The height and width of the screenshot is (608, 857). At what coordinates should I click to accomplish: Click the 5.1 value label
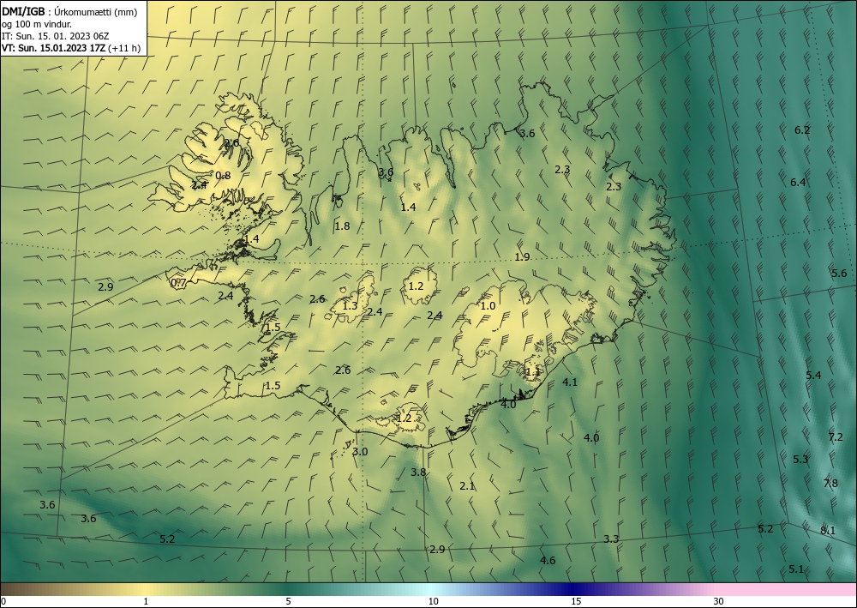tap(796, 569)
